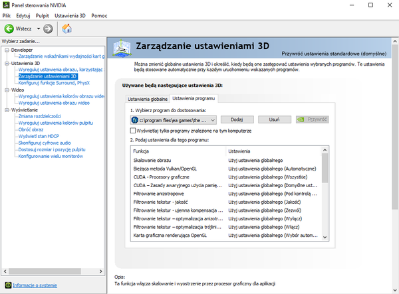Screen dimensions: 399x294
Task: Collapse the Ustawienia 3D tree node
Action: (x=5, y=64)
